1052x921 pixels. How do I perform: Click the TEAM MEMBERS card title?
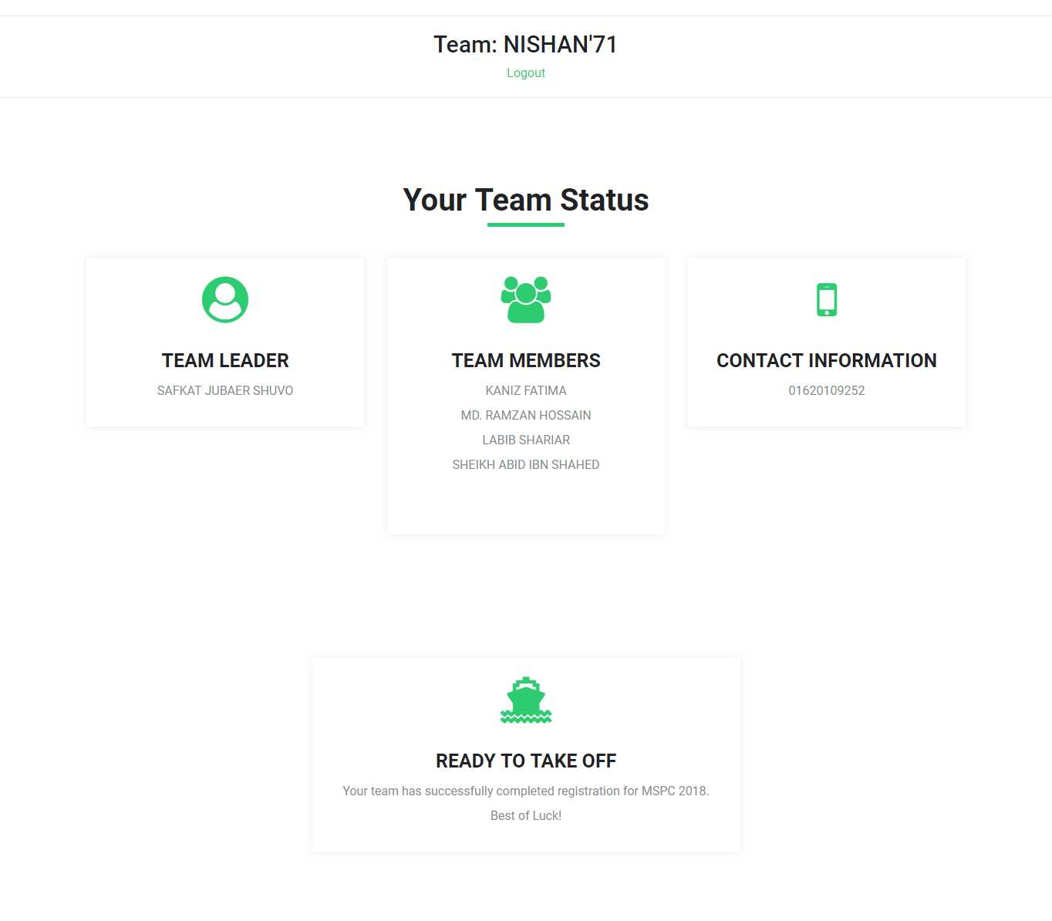pyautogui.click(x=526, y=360)
